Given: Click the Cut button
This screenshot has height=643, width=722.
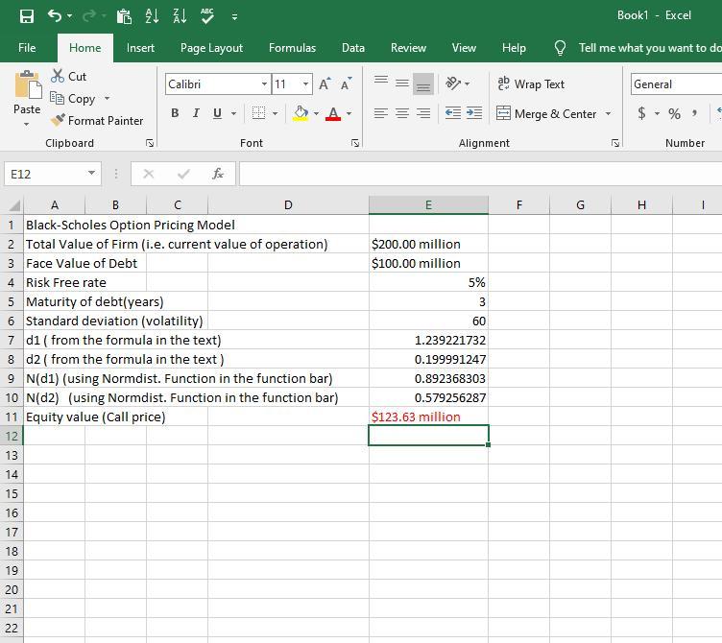Looking at the screenshot, I should (x=68, y=76).
